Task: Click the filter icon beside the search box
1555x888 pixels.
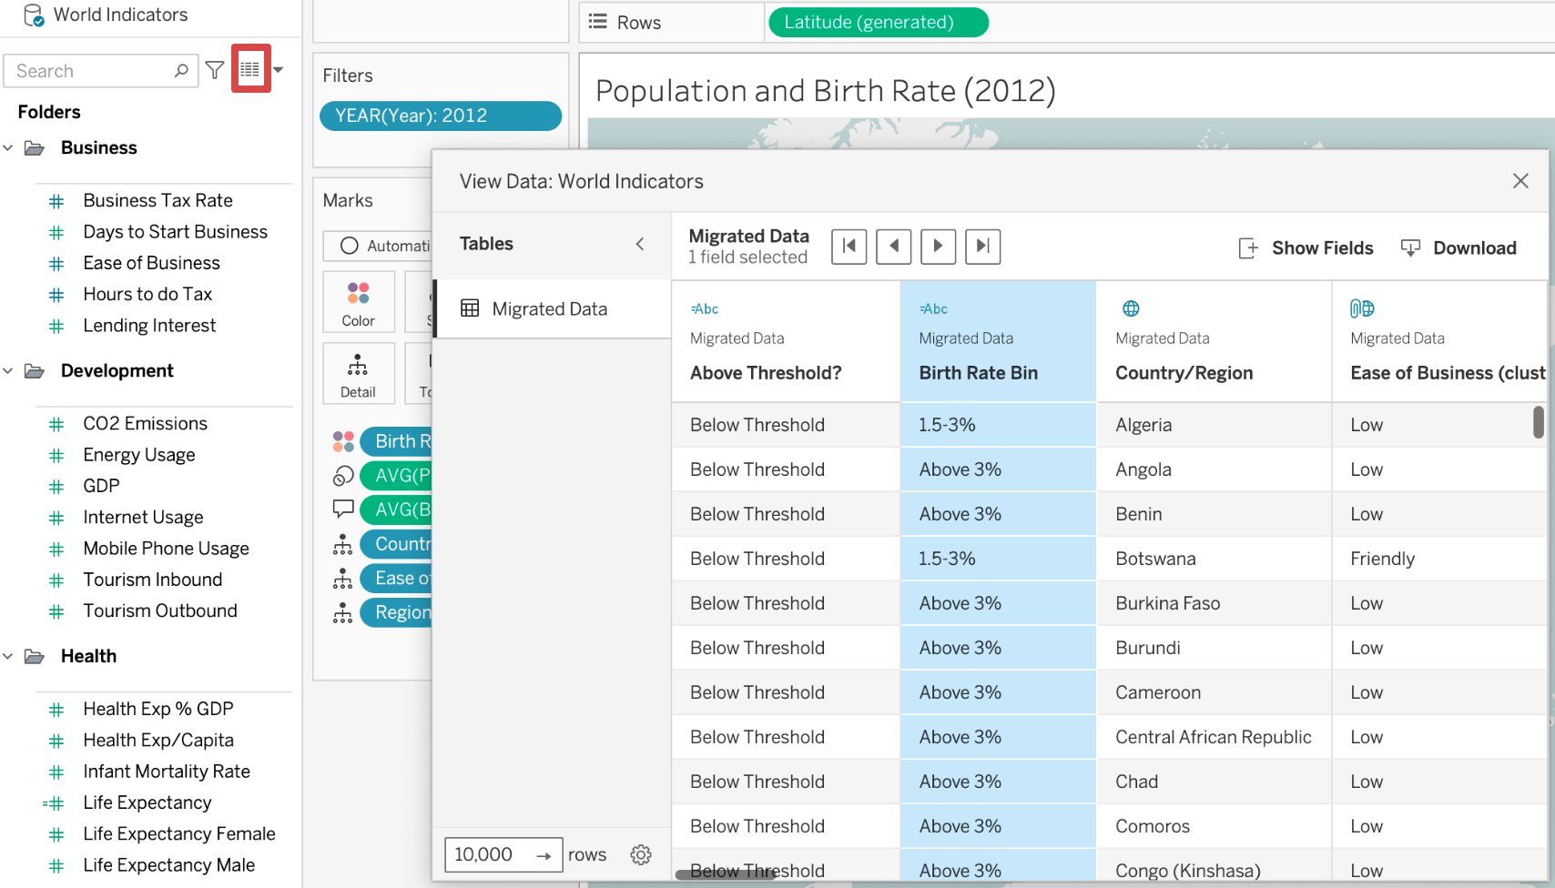Action: (x=215, y=69)
